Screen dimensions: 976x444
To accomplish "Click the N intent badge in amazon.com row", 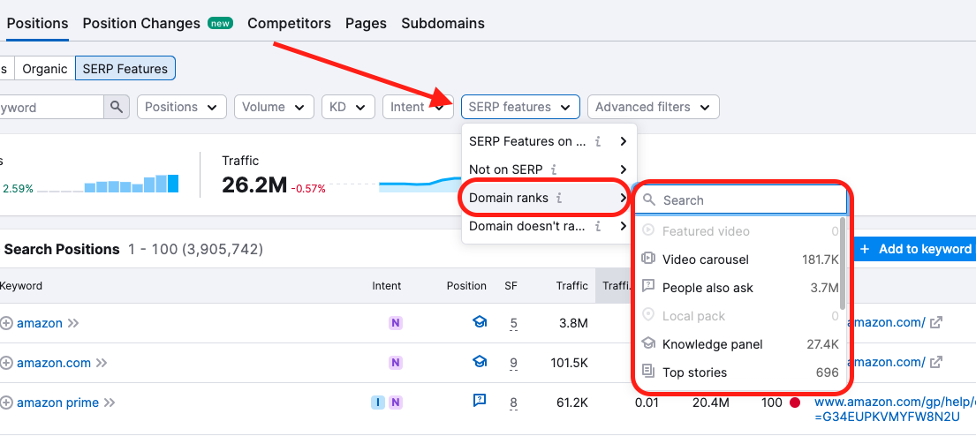I will (395, 363).
